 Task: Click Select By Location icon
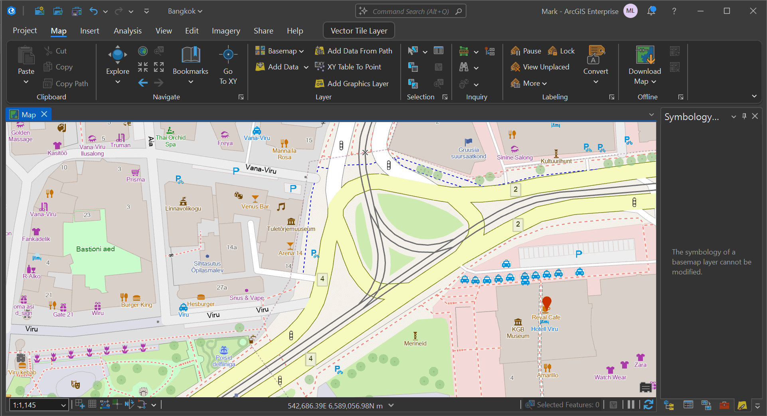coord(413,83)
